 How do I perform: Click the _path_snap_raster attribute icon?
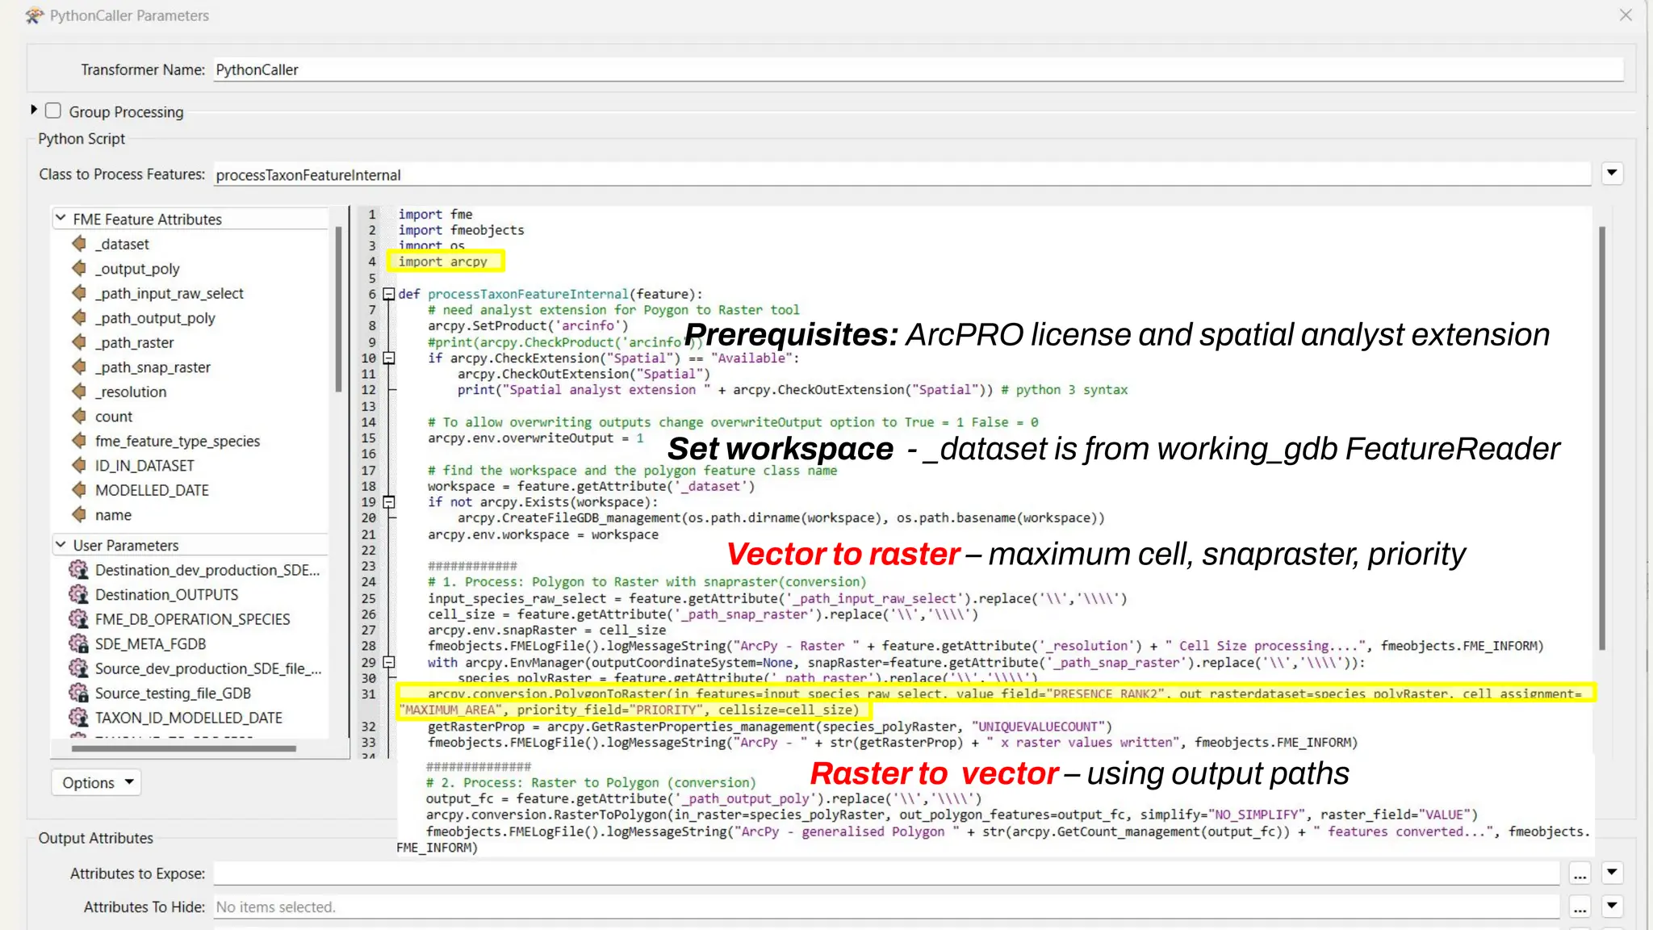(x=79, y=367)
